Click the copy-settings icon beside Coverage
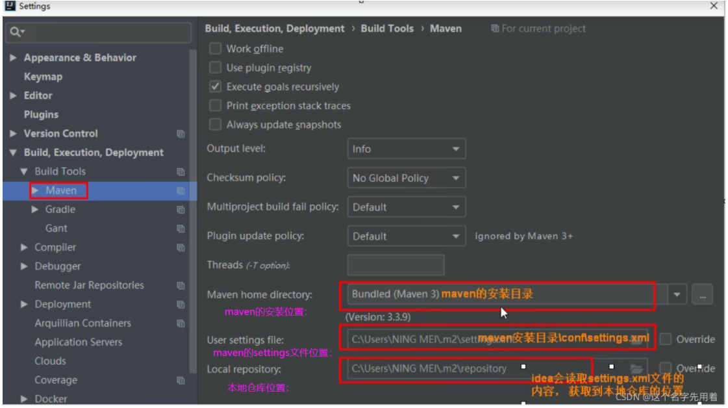Screen dimensions: 728x408 pos(181,379)
